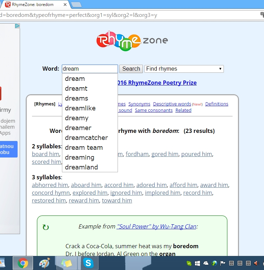This screenshot has height=270, width=264.
Task: Open the "Soul Power" by Wu-Tang Clan link
Action: 156,226
